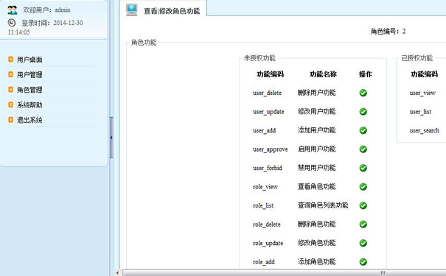This screenshot has height=276, width=446.
Task: Click the clock icon by login time
Action: coord(12,22)
